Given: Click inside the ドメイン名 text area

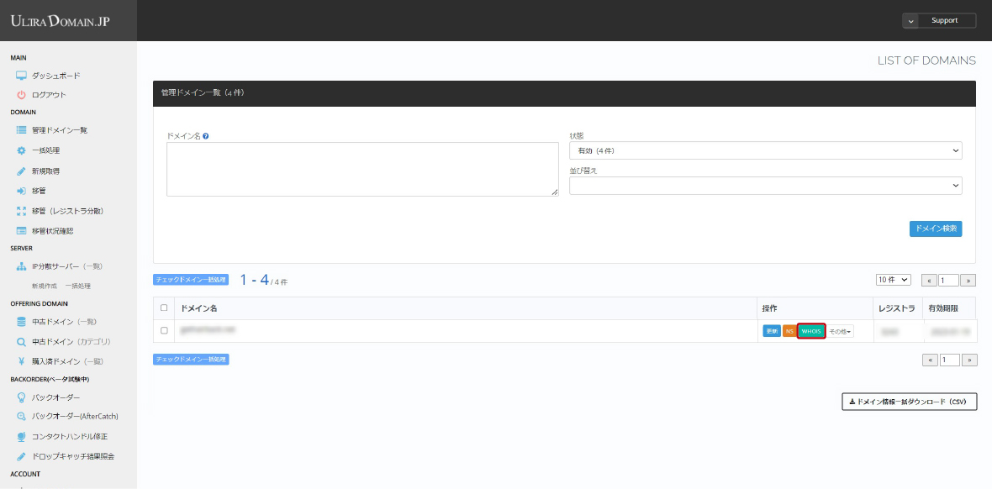Looking at the screenshot, I should point(362,169).
